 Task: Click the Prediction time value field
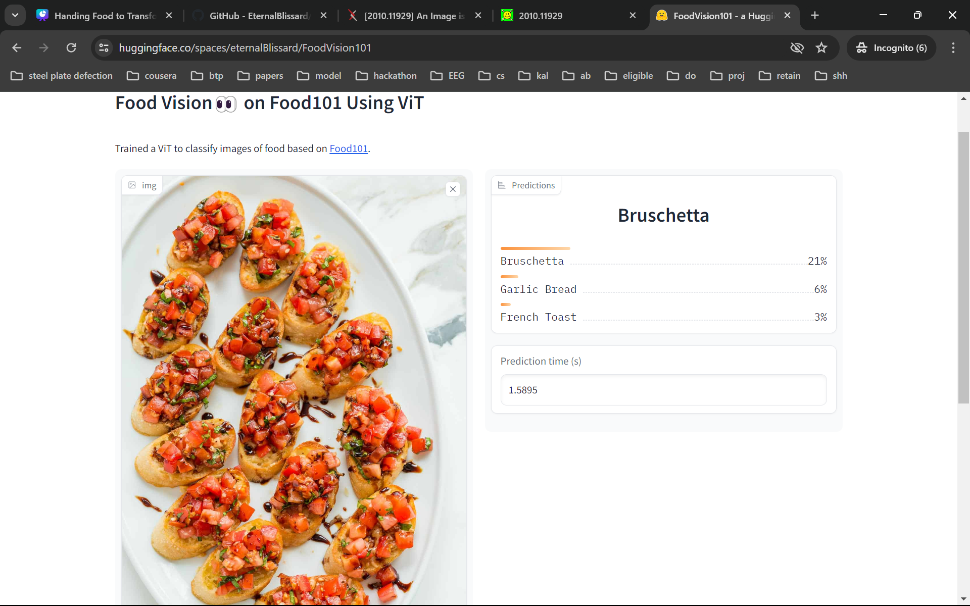click(663, 390)
